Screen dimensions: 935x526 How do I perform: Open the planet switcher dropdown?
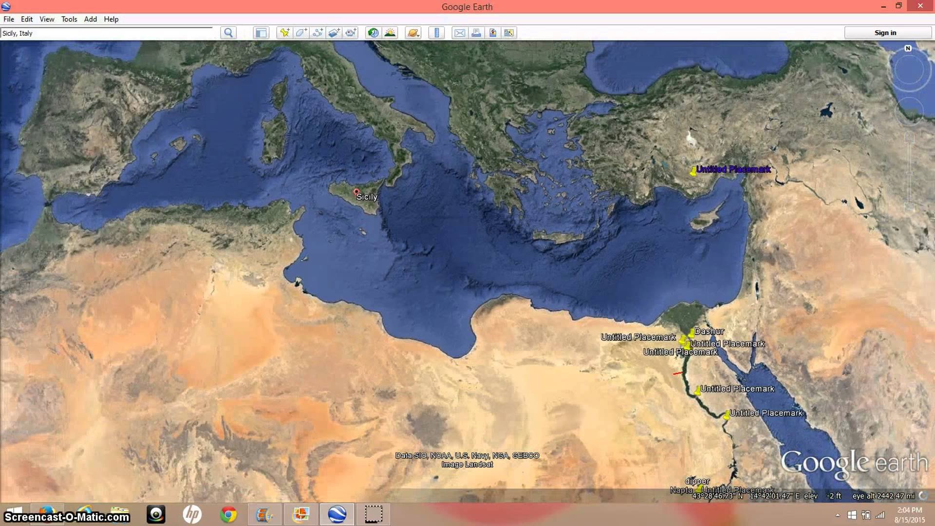(413, 33)
